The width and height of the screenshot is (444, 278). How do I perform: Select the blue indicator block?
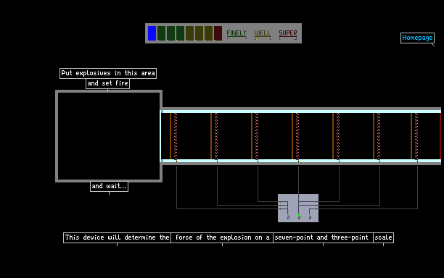tap(152, 33)
